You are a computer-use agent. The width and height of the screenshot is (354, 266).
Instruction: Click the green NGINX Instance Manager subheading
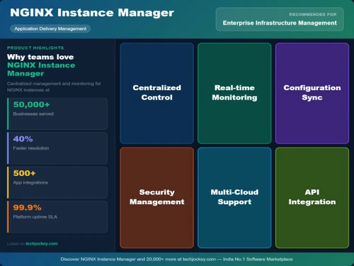[41, 70]
